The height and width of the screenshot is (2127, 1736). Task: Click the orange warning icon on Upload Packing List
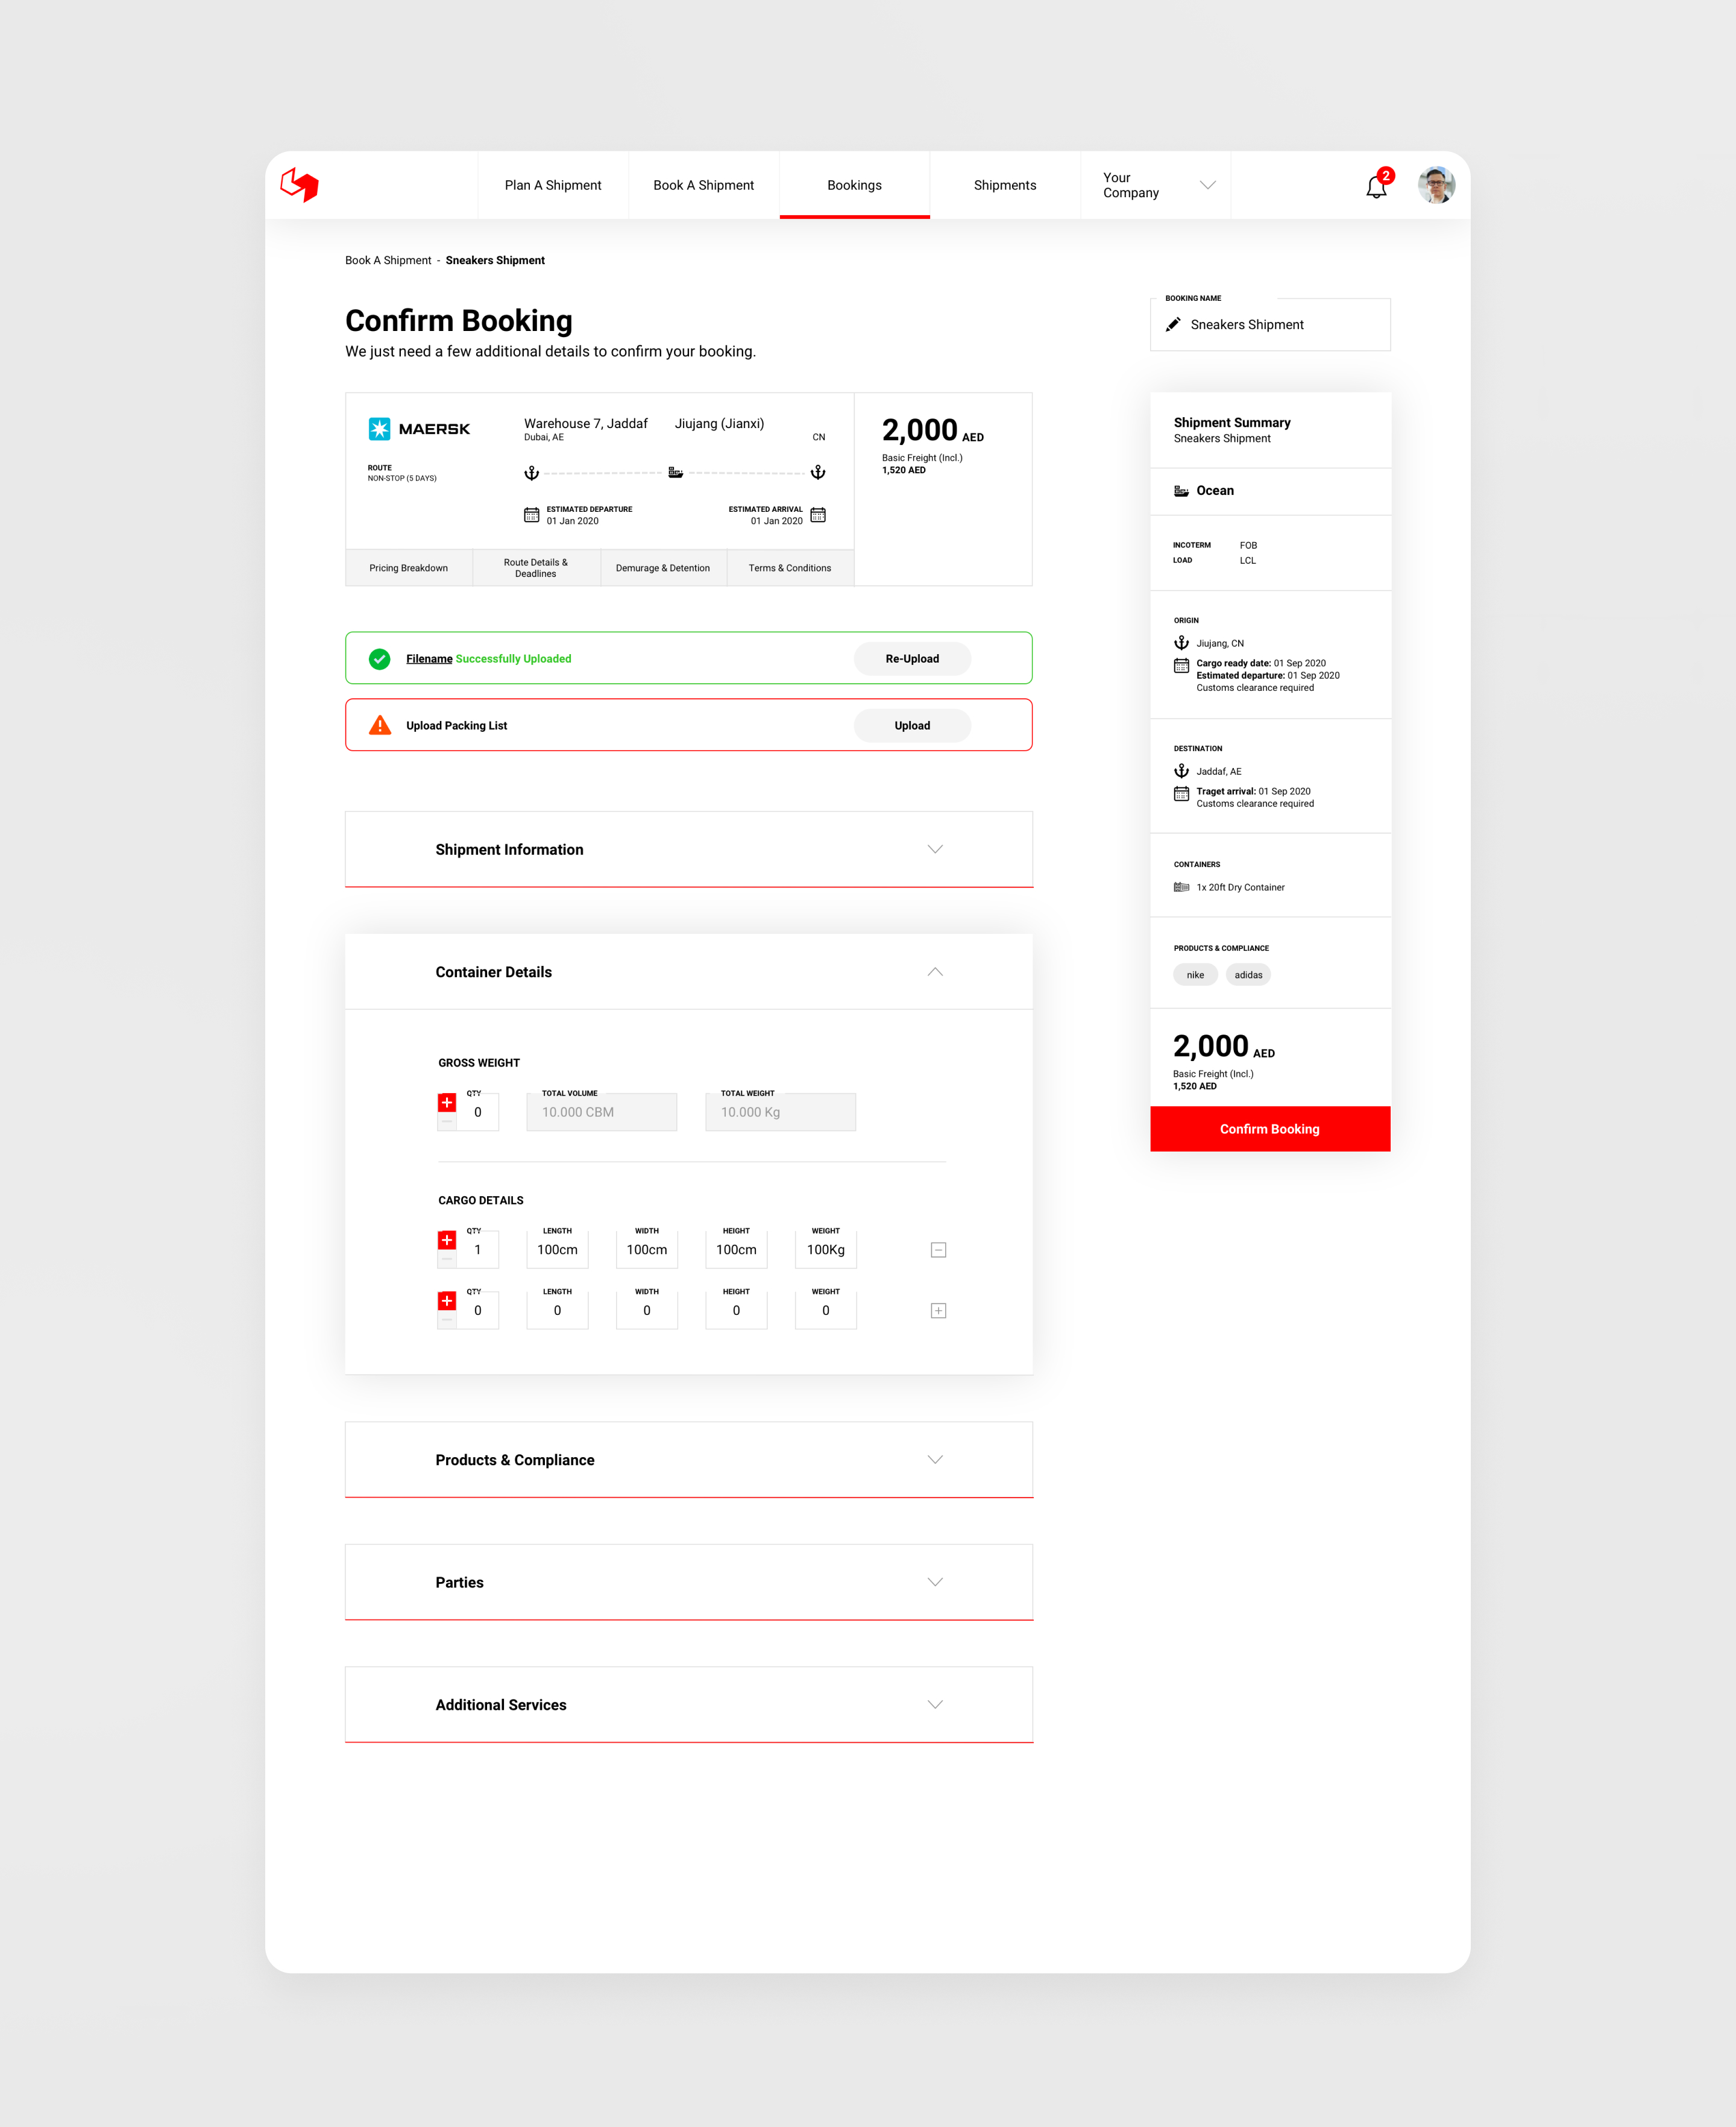point(380,725)
